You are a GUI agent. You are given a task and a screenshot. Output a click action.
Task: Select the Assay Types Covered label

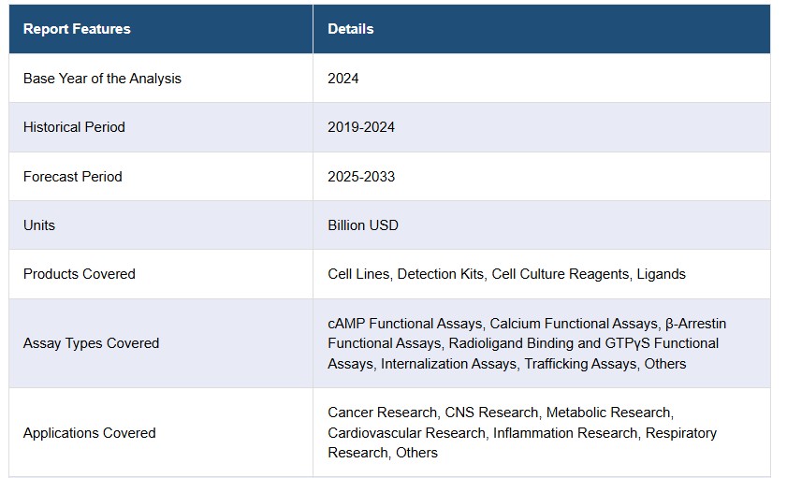[91, 343]
